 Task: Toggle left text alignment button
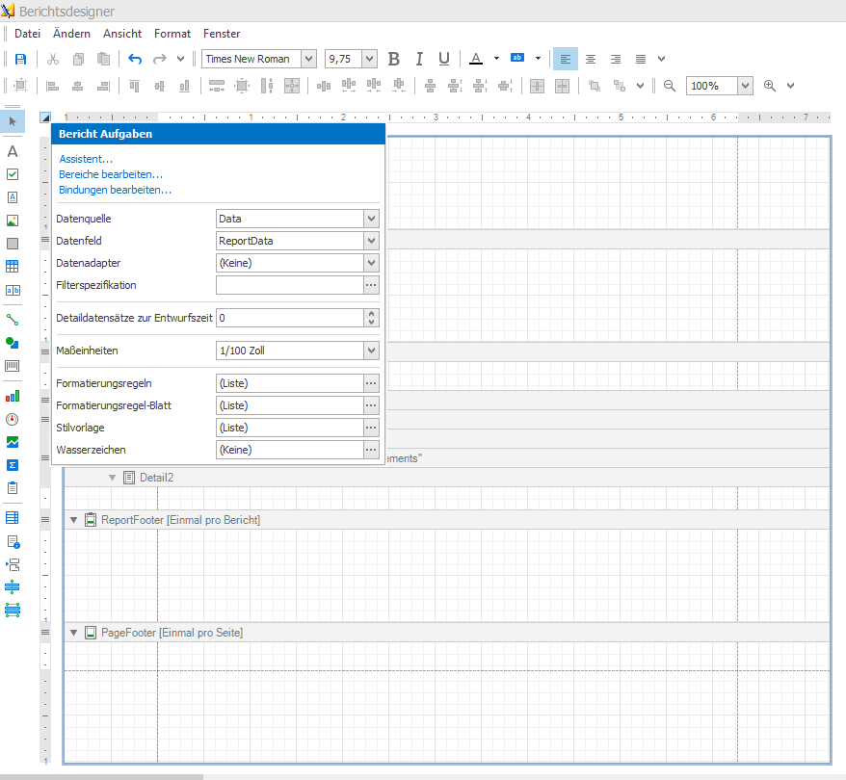click(x=566, y=59)
